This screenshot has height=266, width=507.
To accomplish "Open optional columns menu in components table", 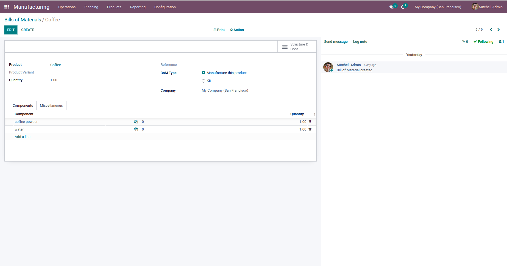I will tap(314, 114).
